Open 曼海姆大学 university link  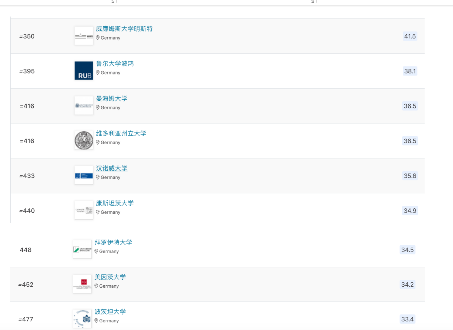point(112,98)
